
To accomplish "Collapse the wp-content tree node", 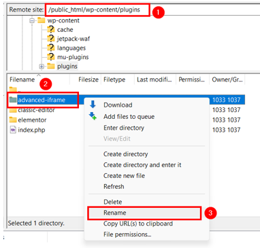I will pyautogui.click(x=32, y=20).
